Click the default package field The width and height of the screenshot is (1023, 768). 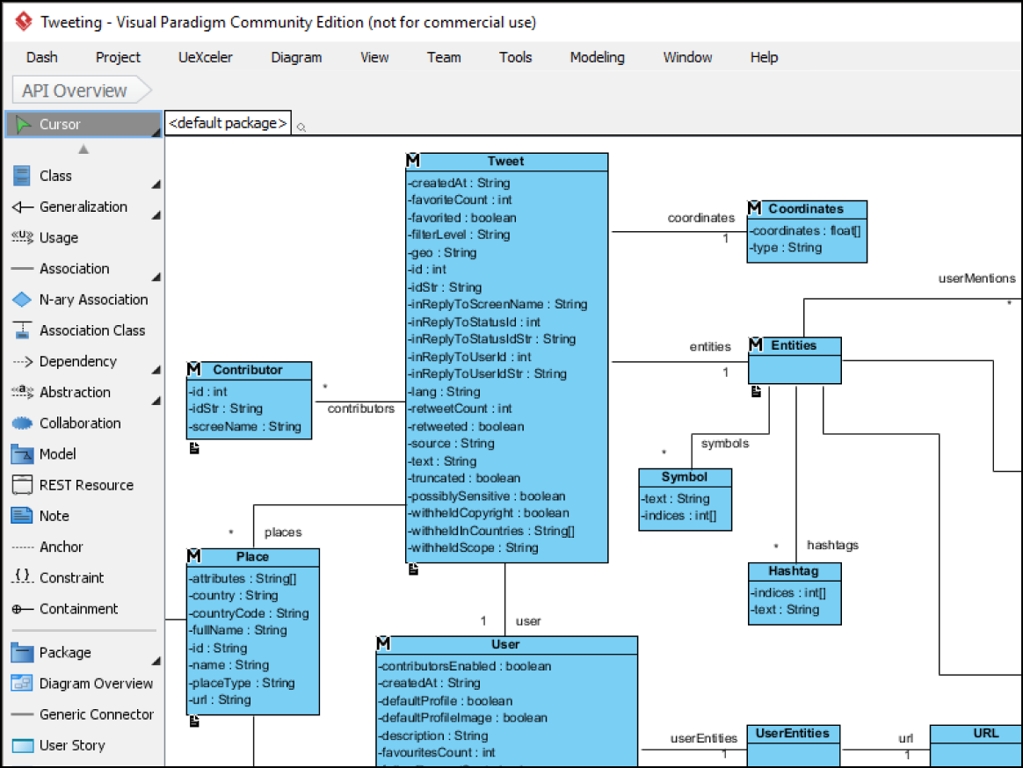tap(228, 123)
